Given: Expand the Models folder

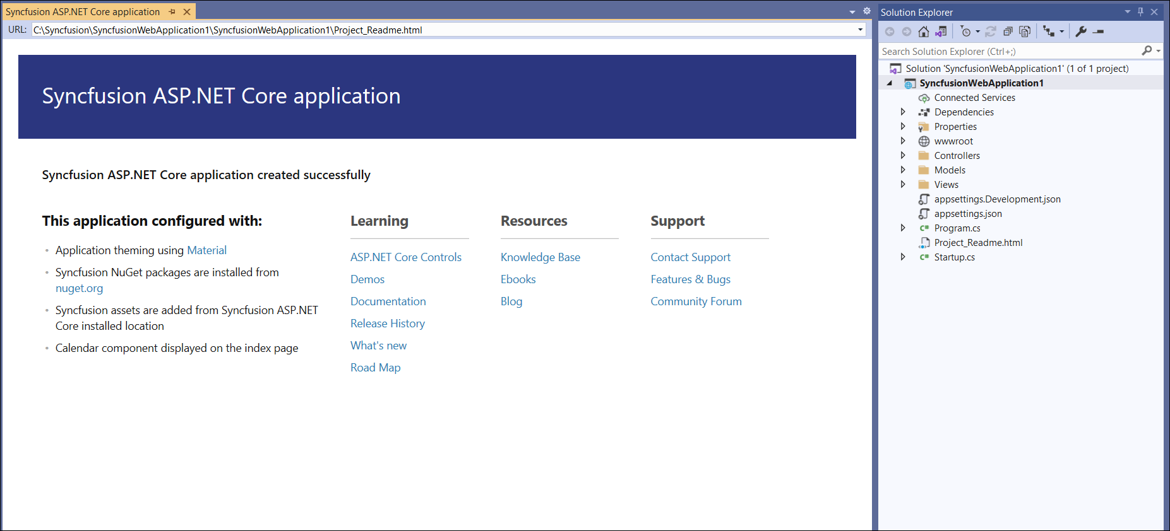Looking at the screenshot, I should tap(903, 170).
